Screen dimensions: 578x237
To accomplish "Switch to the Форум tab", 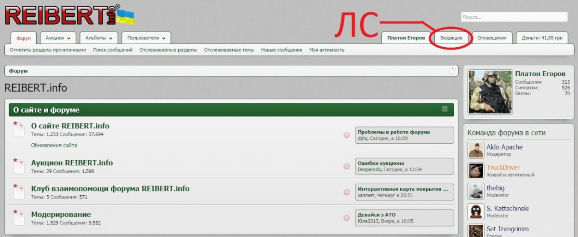I will pyautogui.click(x=23, y=38).
